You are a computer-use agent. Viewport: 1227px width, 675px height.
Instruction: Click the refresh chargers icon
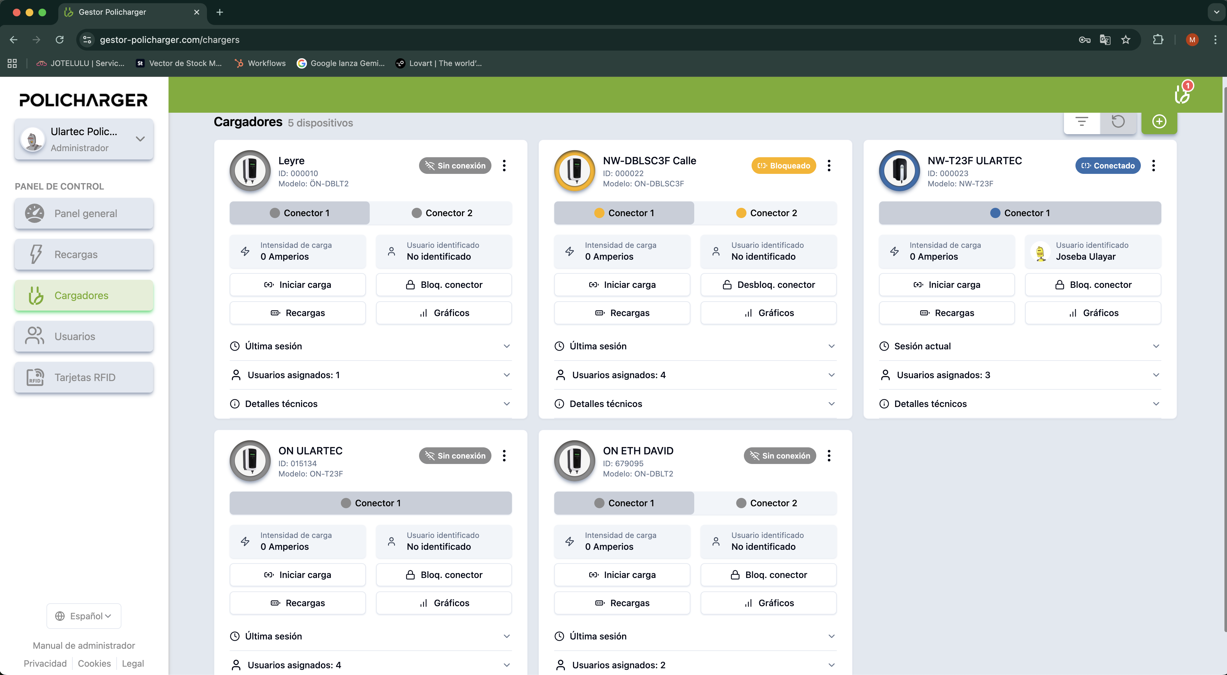1117,121
